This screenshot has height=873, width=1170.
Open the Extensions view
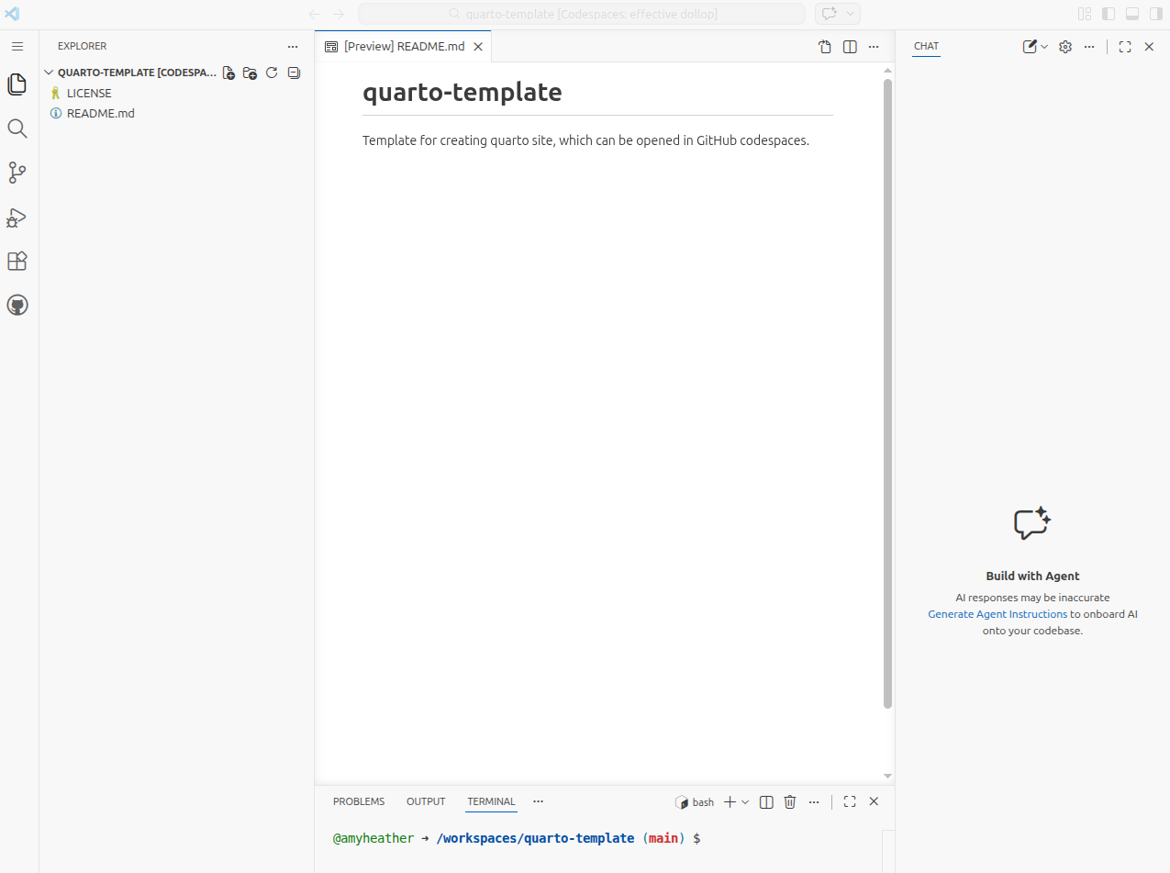tap(17, 261)
